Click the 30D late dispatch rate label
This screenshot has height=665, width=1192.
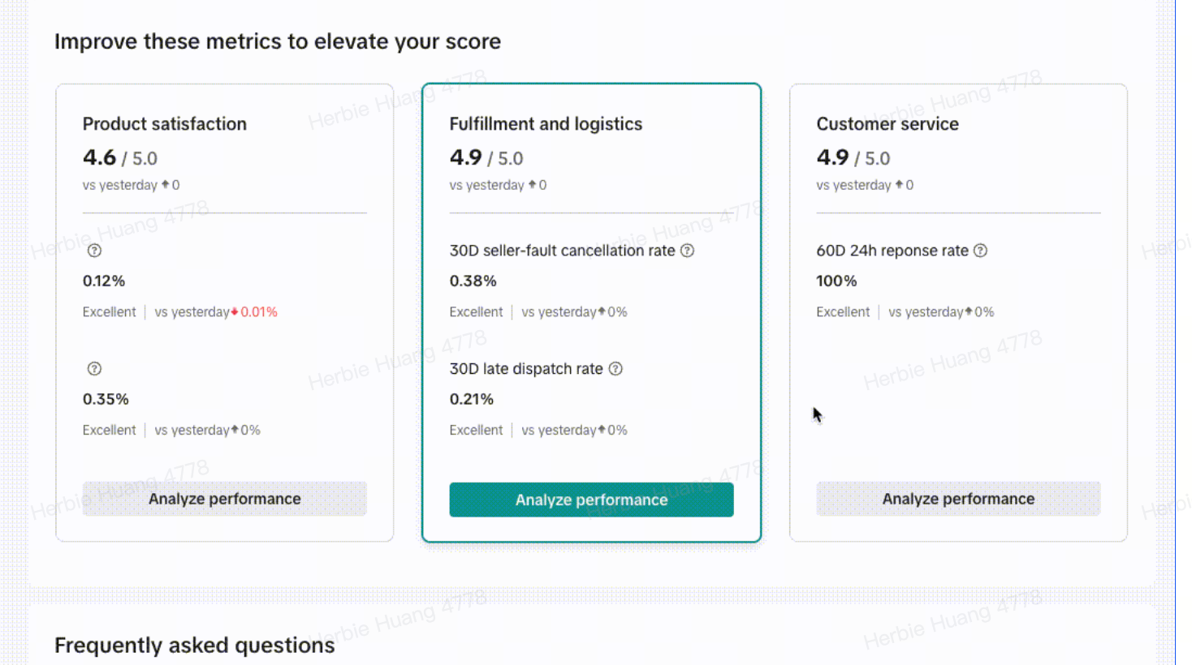coord(526,369)
